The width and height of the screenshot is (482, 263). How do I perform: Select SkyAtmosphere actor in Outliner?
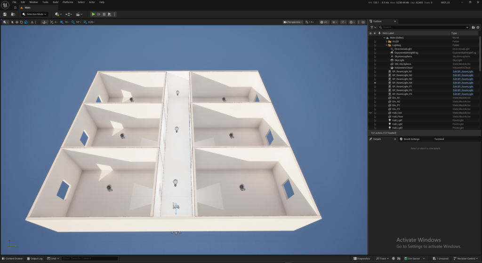pyautogui.click(x=403, y=56)
